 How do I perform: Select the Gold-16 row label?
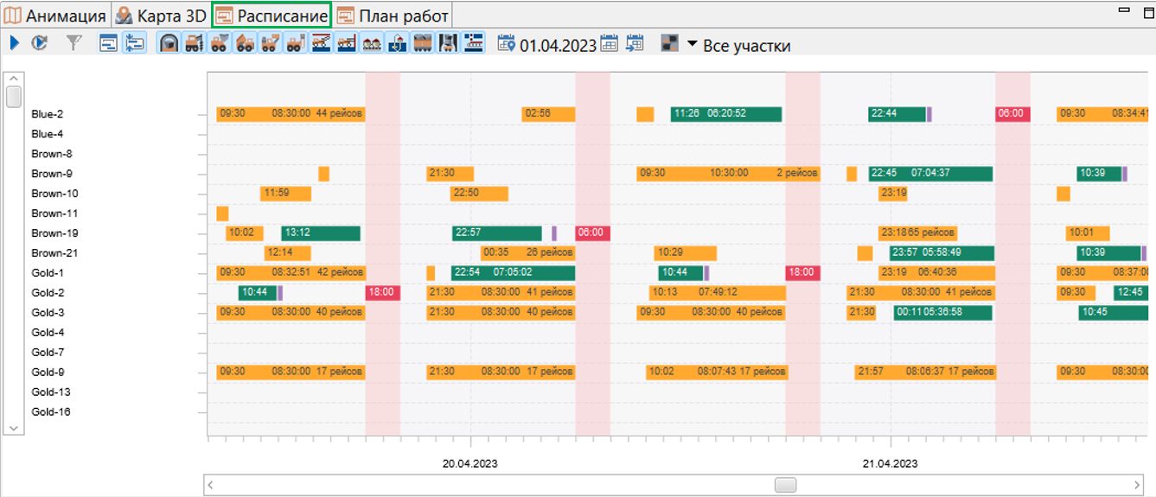pyautogui.click(x=51, y=412)
